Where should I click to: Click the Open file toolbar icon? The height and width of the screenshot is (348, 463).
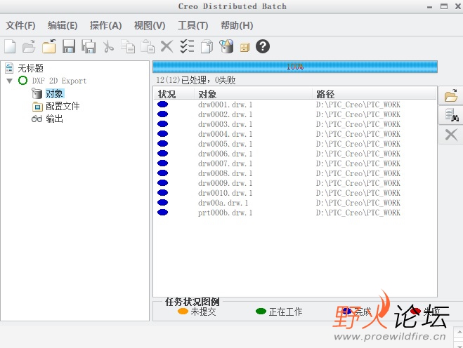tap(29, 46)
